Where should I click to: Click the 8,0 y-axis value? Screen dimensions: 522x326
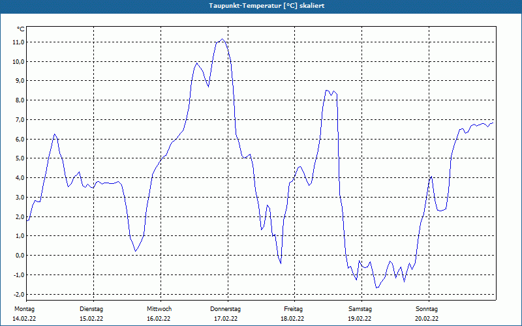(20, 100)
